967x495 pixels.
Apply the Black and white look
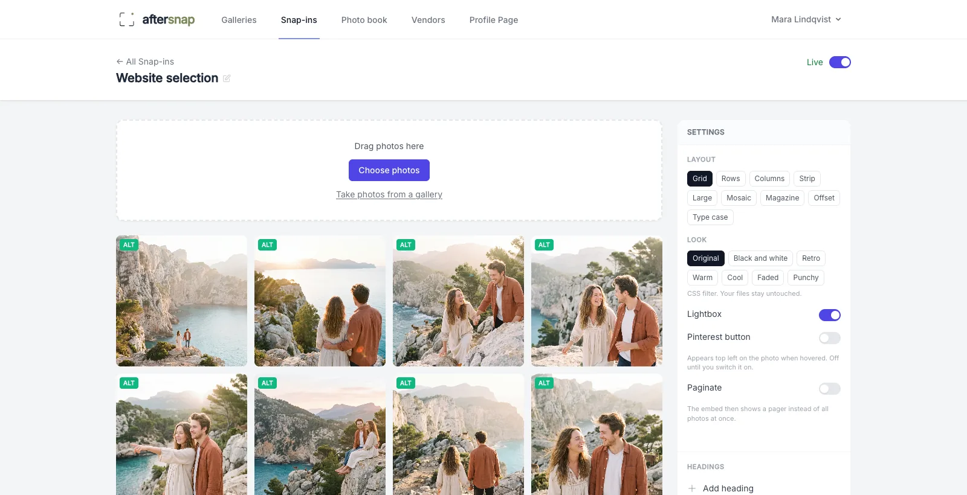[x=760, y=258]
